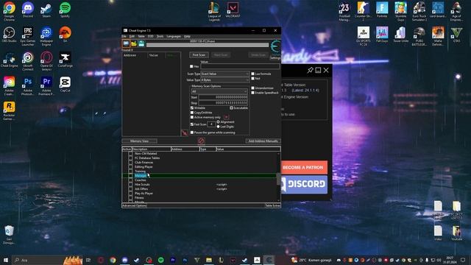Click the Memory View button
The image size is (471, 265).
pyautogui.click(x=139, y=141)
